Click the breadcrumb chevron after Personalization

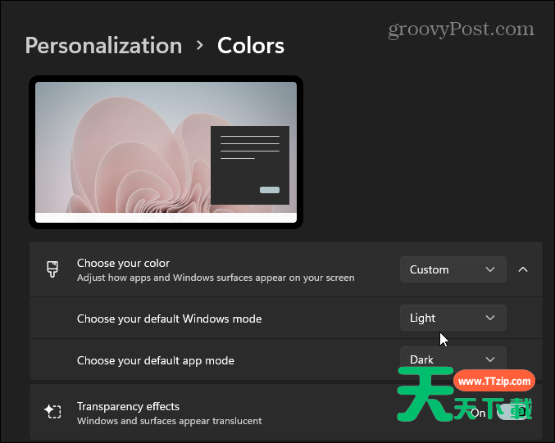pos(200,45)
